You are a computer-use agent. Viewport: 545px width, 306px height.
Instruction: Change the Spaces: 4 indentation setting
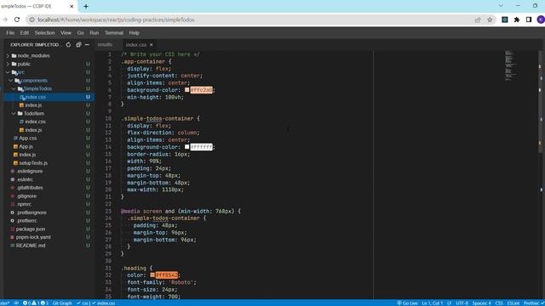click(482, 303)
